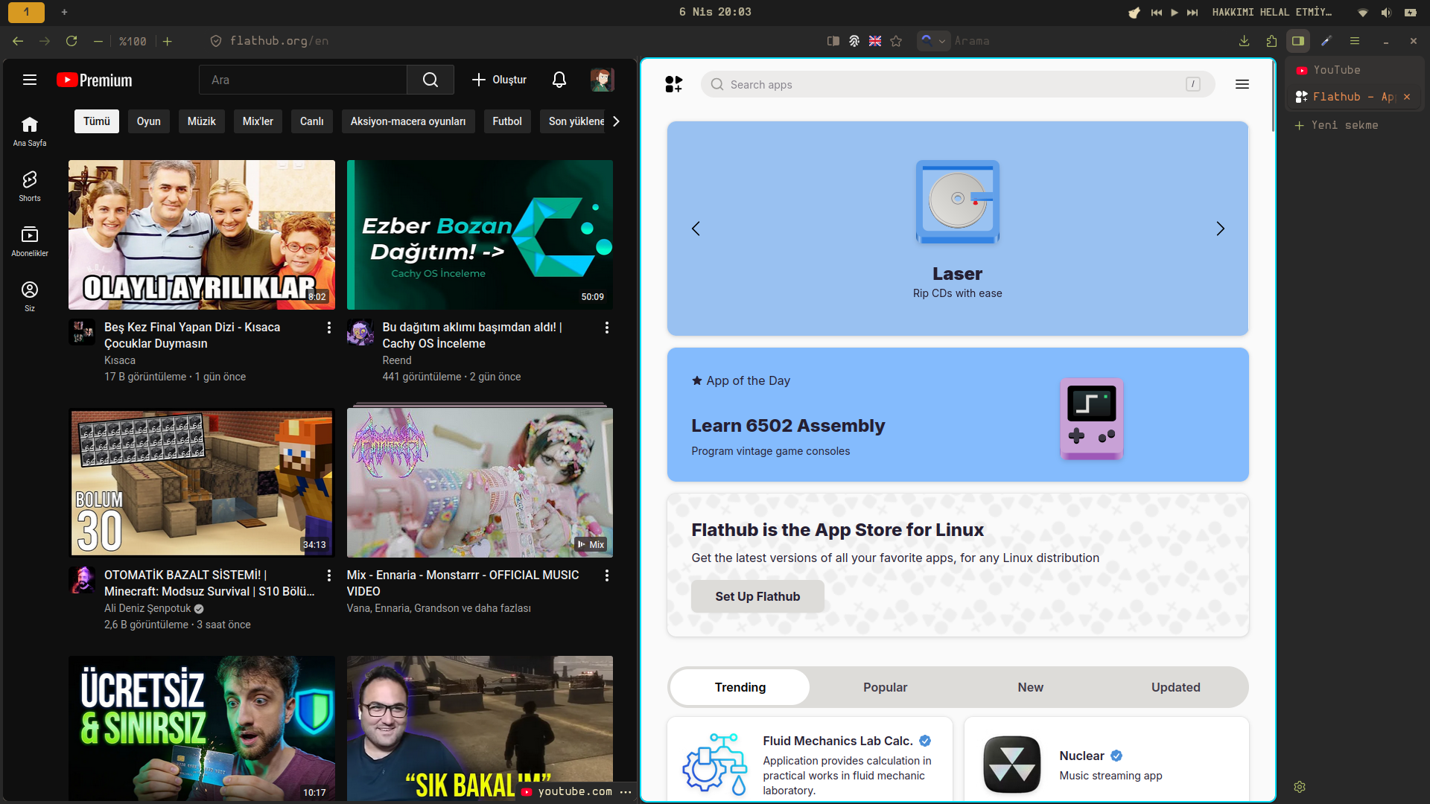The image size is (1430, 804).
Task: Open YouTube notifications bell
Action: [559, 80]
